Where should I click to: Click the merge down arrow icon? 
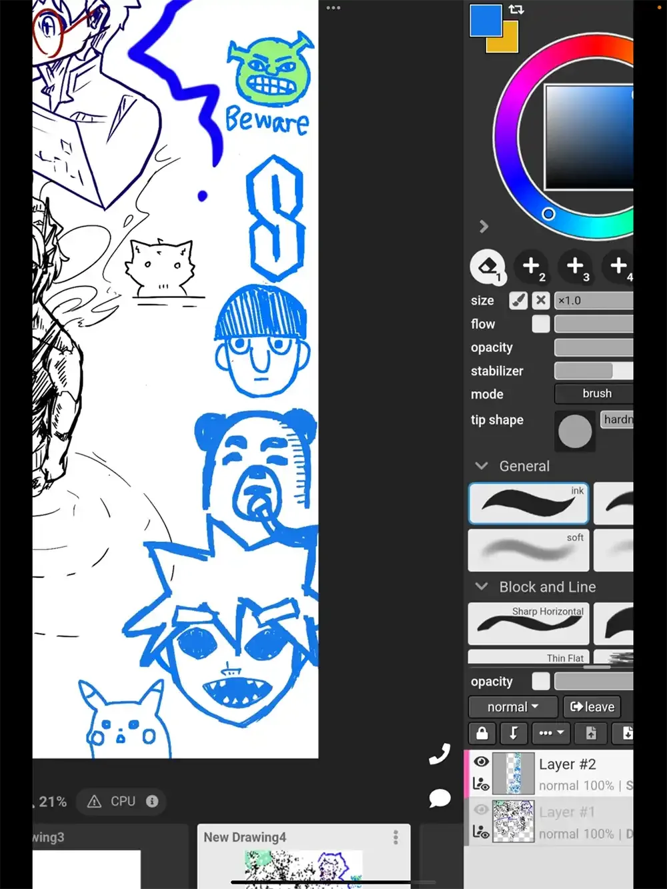(513, 733)
